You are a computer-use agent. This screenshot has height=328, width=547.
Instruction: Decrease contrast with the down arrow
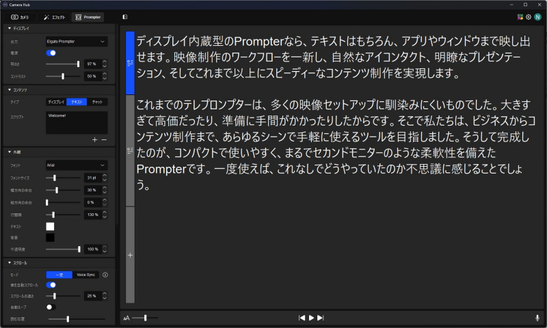pos(105,79)
